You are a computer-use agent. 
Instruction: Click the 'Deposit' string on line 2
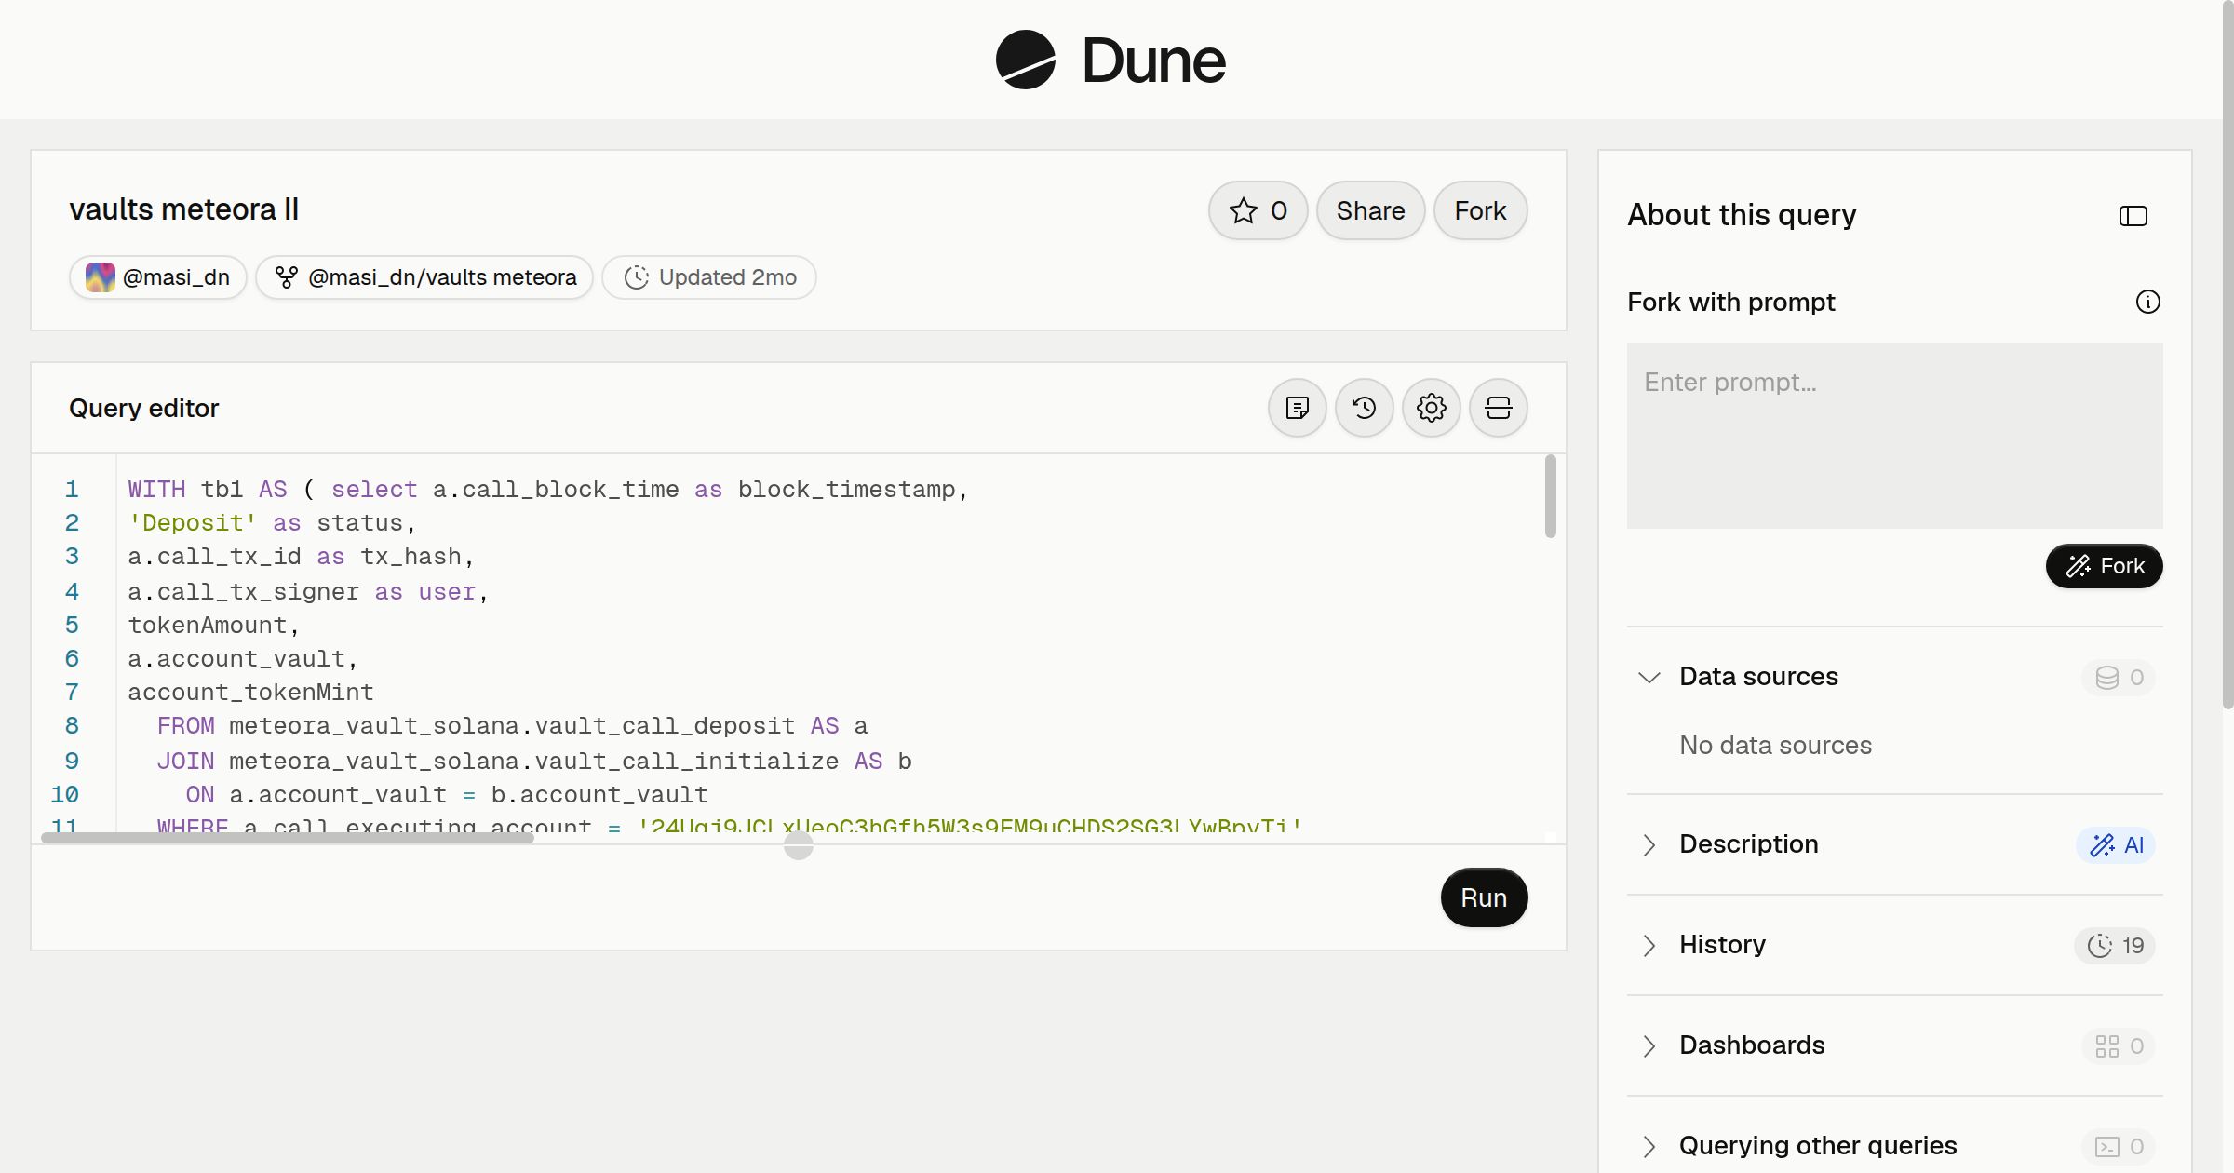(x=193, y=523)
